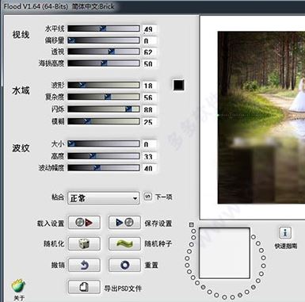Click the 导出PSD文件 label text
This screenshot has height=302, width=305.
coord(123,289)
